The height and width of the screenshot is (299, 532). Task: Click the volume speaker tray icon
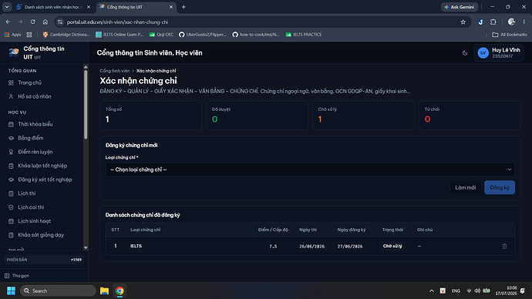(x=477, y=291)
